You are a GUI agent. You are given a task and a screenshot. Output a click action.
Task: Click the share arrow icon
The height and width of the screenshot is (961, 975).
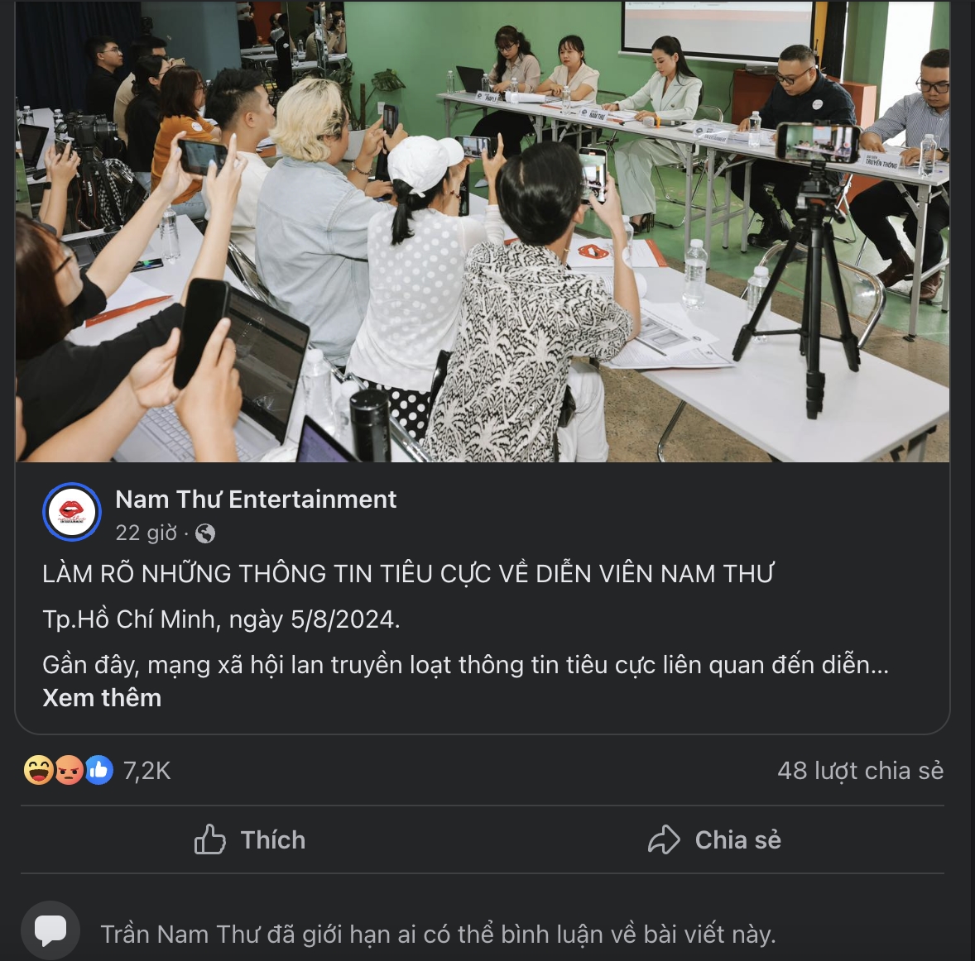pyautogui.click(x=664, y=840)
